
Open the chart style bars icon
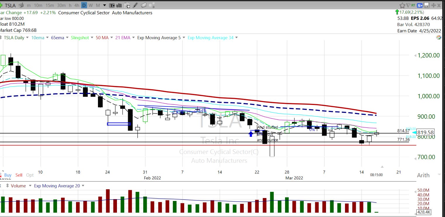pyautogui.click(x=119, y=5)
